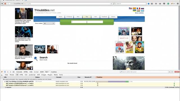Viewport: 180px width, 101px height.
Task: Filter Net requests by XHR
Action: click(38, 75)
